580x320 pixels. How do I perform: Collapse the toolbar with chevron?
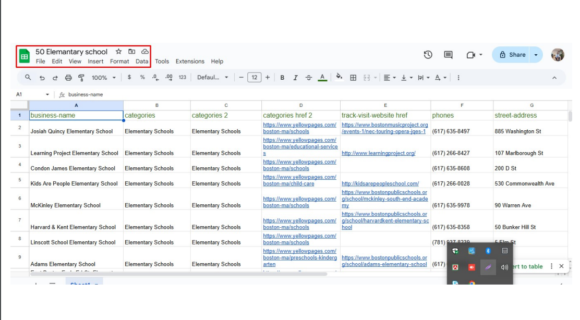(x=554, y=78)
